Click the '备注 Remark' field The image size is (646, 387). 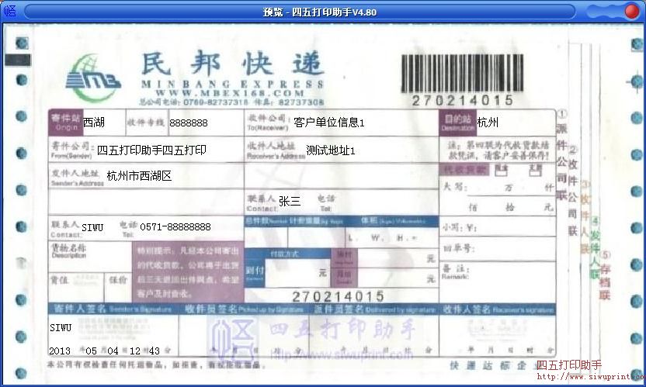[497, 282]
